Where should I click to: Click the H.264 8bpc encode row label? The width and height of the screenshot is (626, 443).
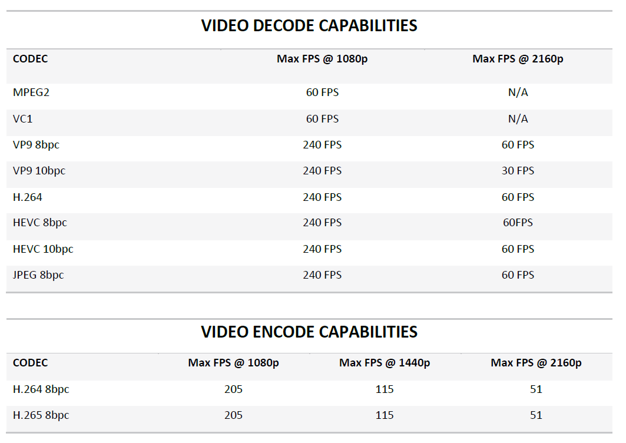click(41, 389)
